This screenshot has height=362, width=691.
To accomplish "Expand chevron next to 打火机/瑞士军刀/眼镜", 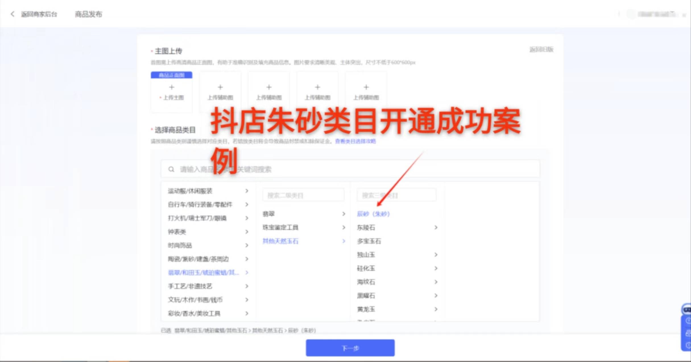I will [x=247, y=218].
